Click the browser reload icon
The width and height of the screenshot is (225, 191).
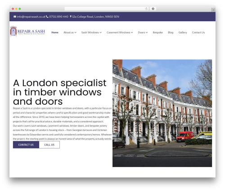(x=146, y=9)
